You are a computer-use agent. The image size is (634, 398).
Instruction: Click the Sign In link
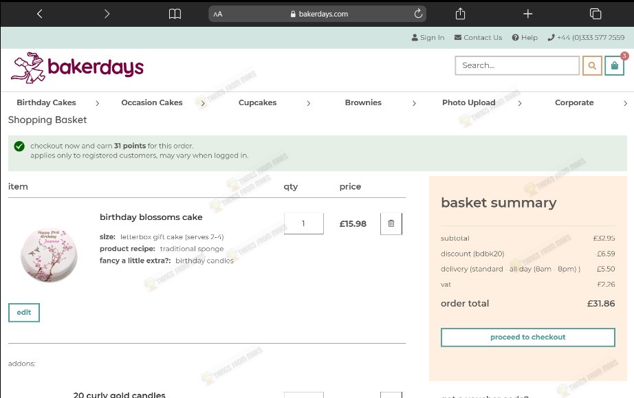[428, 38]
